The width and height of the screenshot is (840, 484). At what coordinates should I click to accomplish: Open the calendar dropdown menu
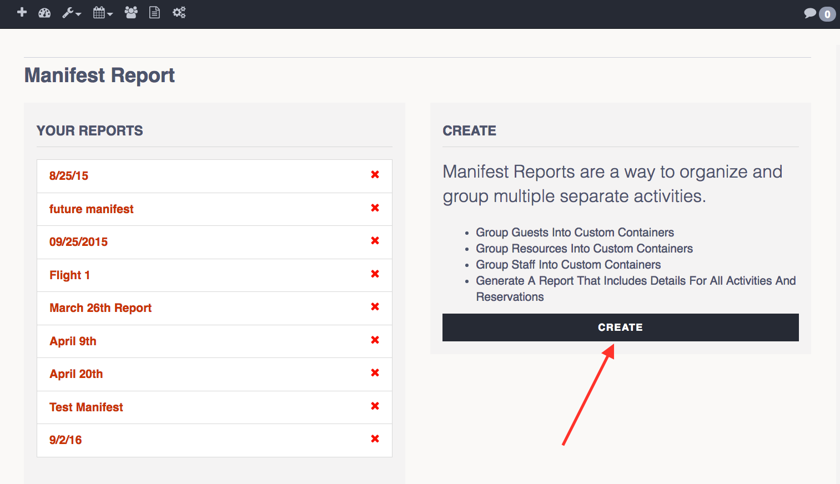(102, 12)
